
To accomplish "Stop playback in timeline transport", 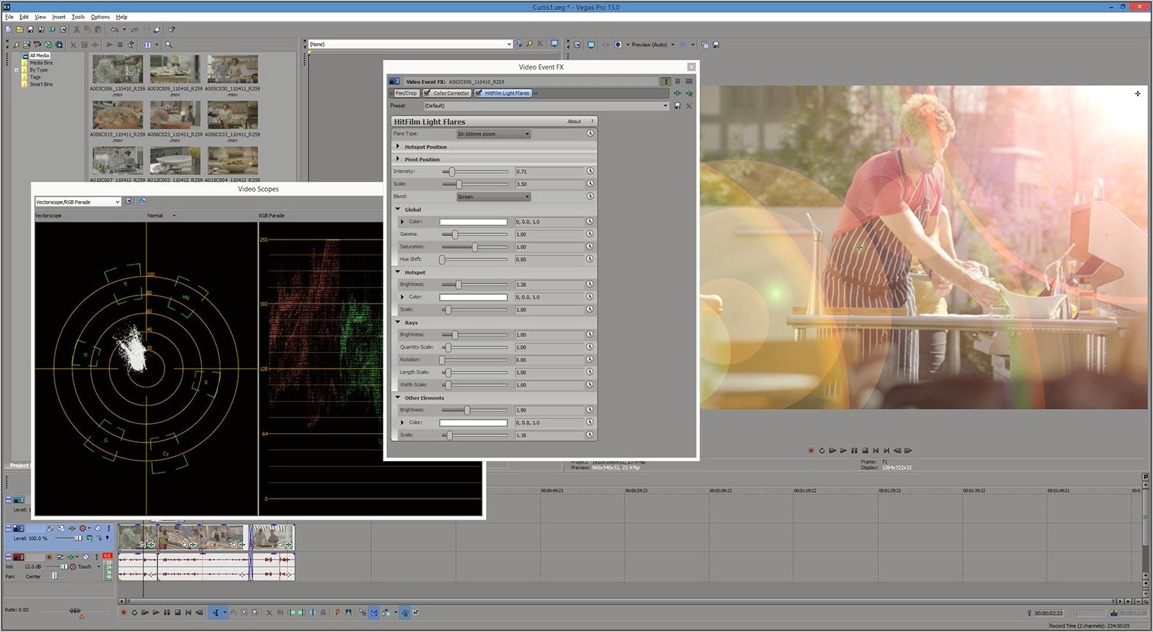I will (x=178, y=613).
